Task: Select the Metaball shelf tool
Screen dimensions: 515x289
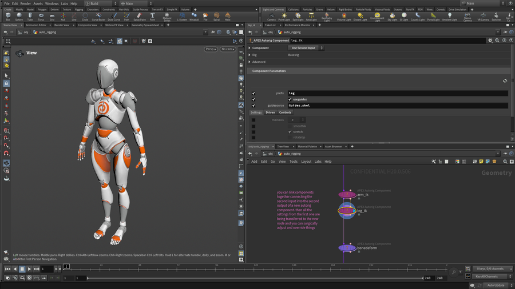Action: pyautogui.click(x=194, y=17)
